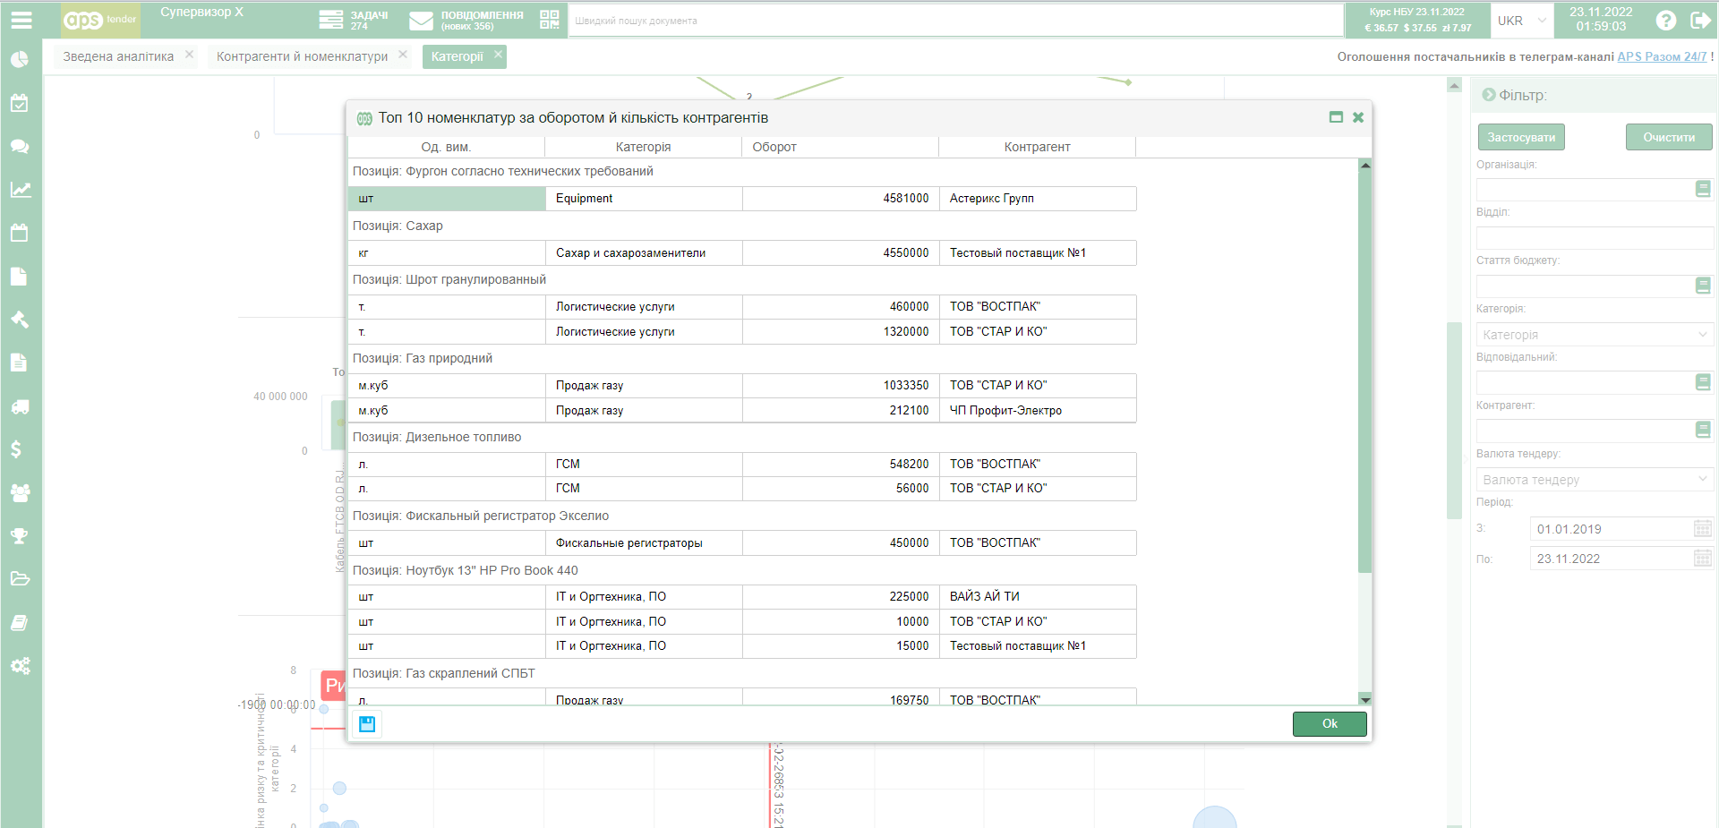Open the UKR language dropdown
This screenshot has width=1719, height=828.
point(1521,21)
